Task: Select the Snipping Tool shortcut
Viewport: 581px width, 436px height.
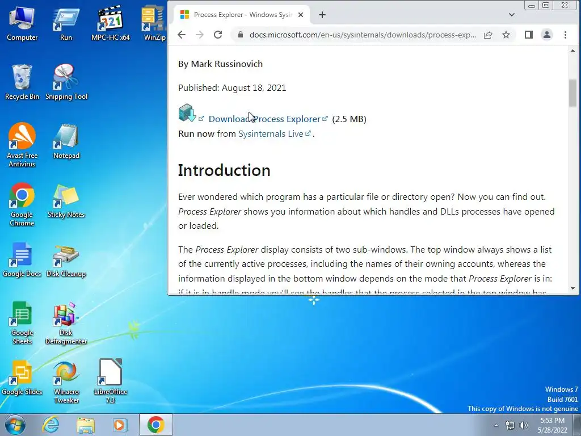Action: [66, 82]
